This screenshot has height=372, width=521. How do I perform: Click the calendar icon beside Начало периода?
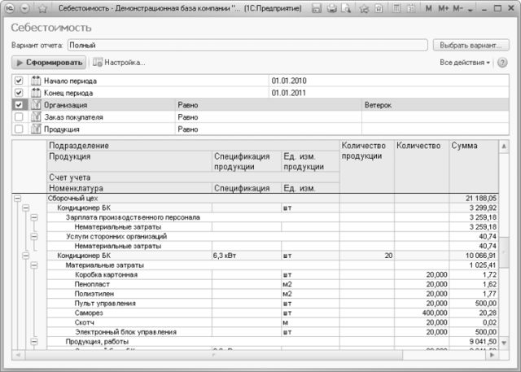[36, 81]
